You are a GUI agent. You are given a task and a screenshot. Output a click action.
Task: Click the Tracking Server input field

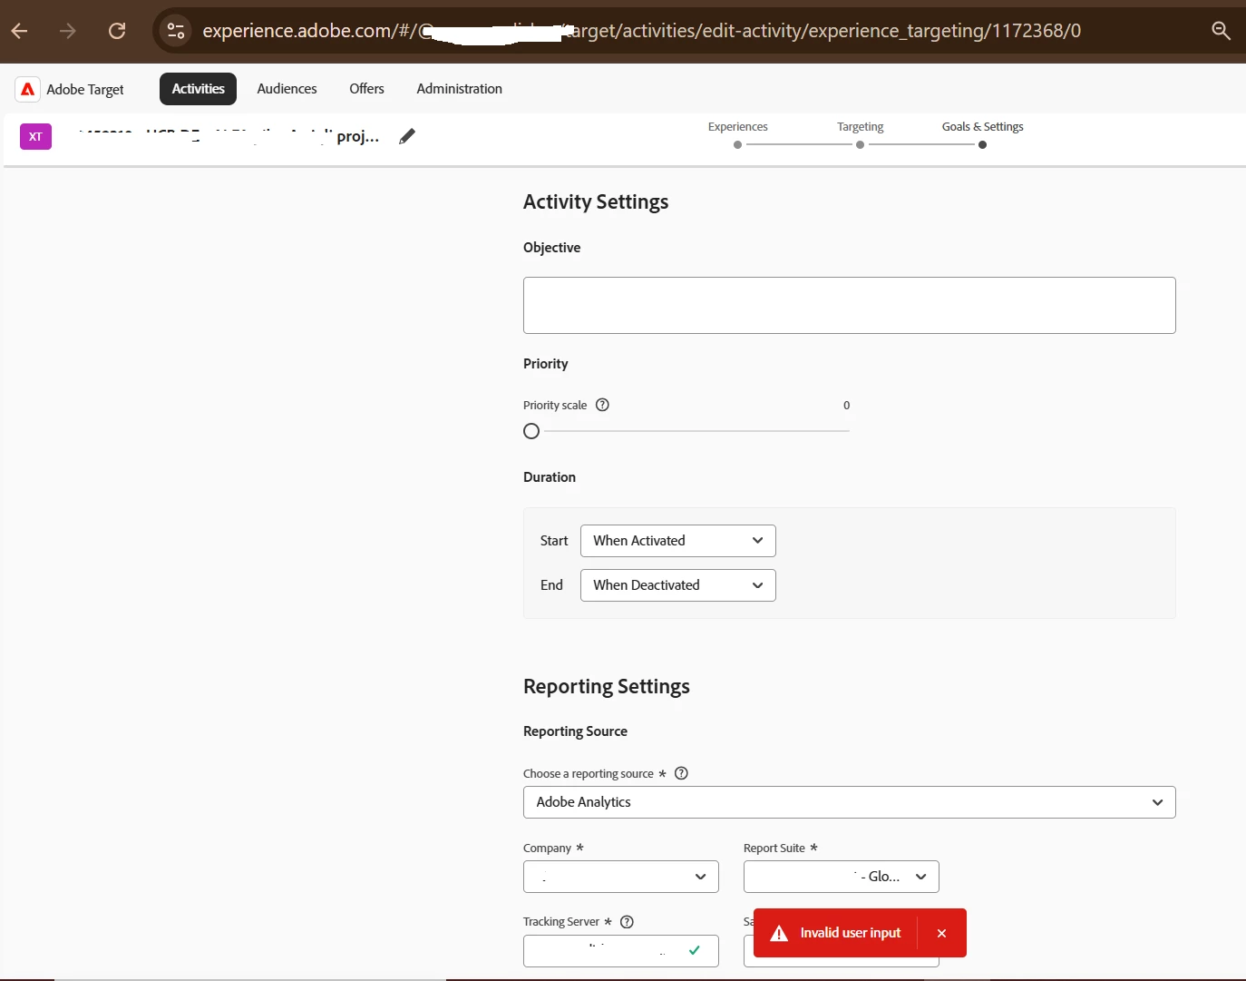pyautogui.click(x=620, y=951)
